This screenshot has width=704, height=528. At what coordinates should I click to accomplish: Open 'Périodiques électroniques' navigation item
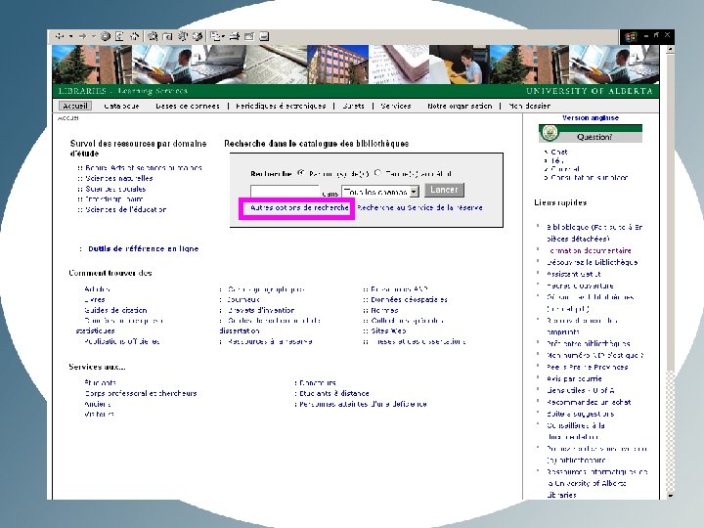tap(281, 106)
